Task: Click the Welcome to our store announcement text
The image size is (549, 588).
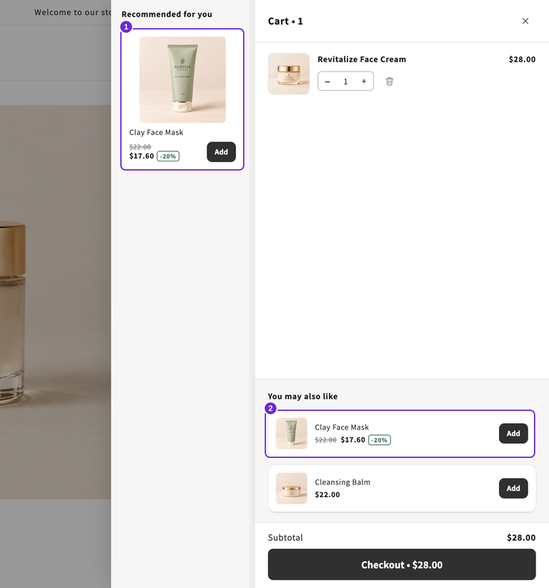Action: 73,12
